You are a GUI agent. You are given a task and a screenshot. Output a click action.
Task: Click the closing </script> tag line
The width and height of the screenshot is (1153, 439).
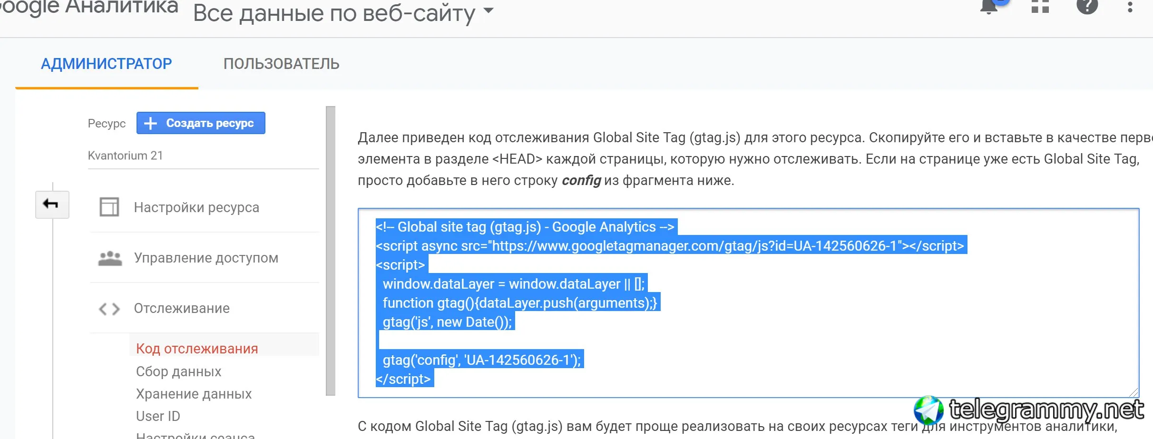[x=404, y=379]
